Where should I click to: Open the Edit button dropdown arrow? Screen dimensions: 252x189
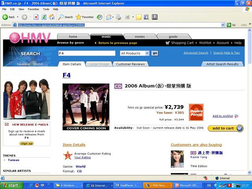[133, 17]
